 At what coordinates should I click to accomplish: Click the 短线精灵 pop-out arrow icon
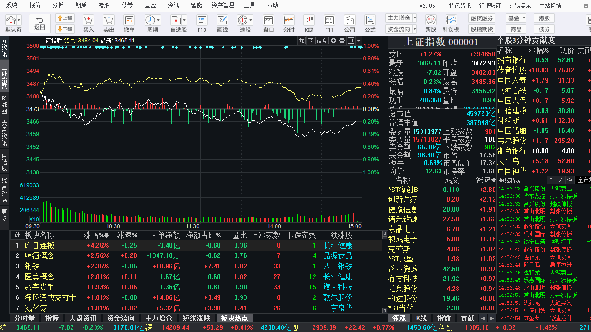560,180
